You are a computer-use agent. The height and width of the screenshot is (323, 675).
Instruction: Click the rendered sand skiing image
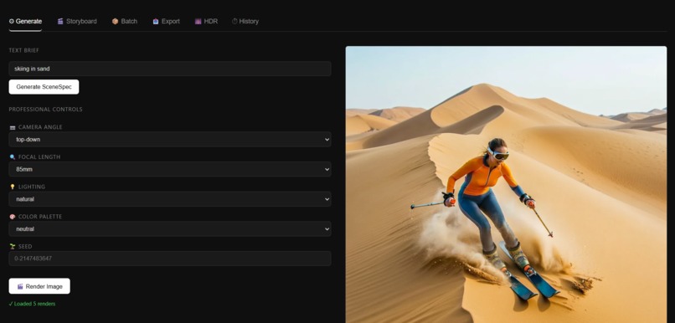(x=506, y=184)
